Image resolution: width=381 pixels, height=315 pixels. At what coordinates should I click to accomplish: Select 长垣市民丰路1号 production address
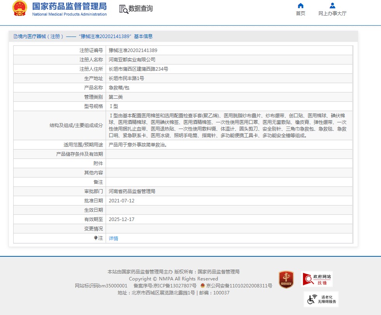[x=126, y=78]
